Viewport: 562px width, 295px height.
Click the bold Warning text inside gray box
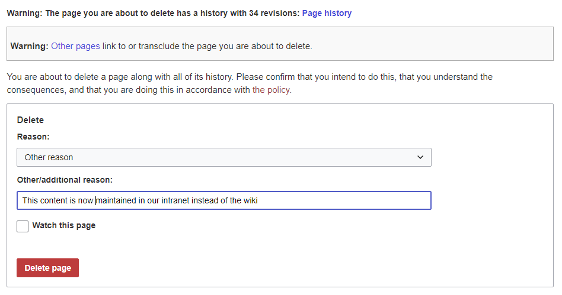click(29, 46)
